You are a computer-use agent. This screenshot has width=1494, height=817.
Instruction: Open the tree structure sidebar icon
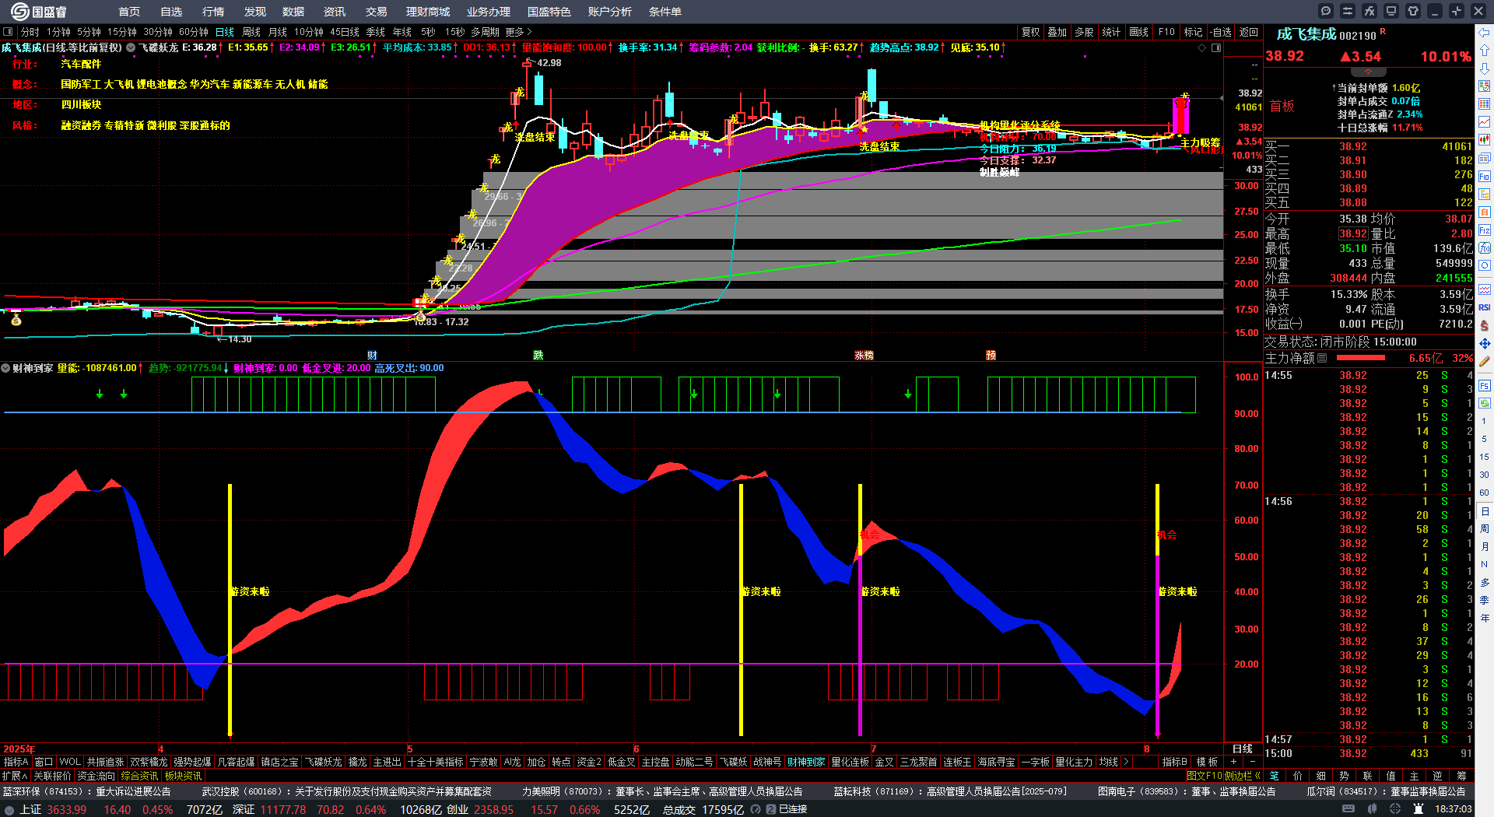[1485, 194]
